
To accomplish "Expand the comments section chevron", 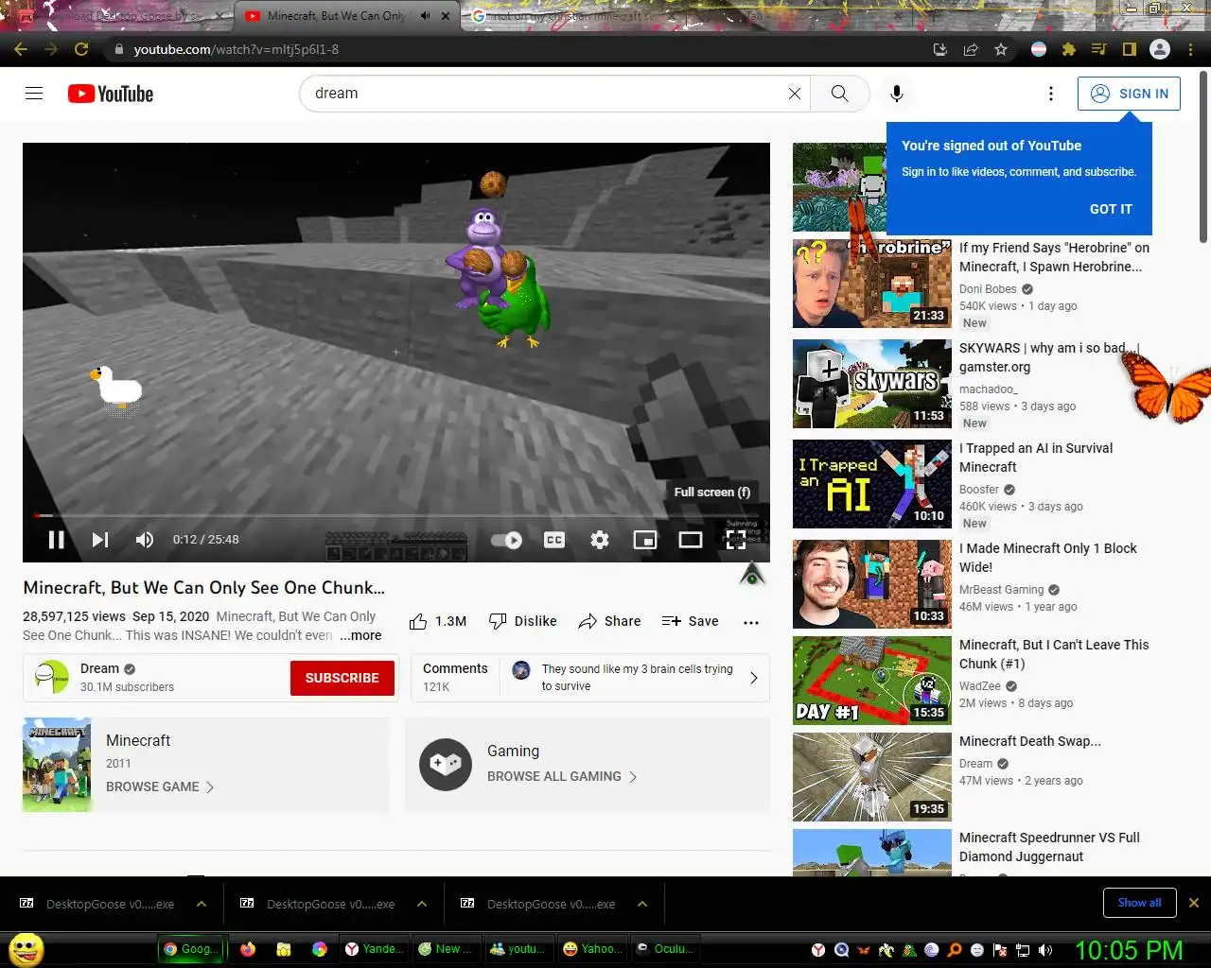I will [x=754, y=678].
